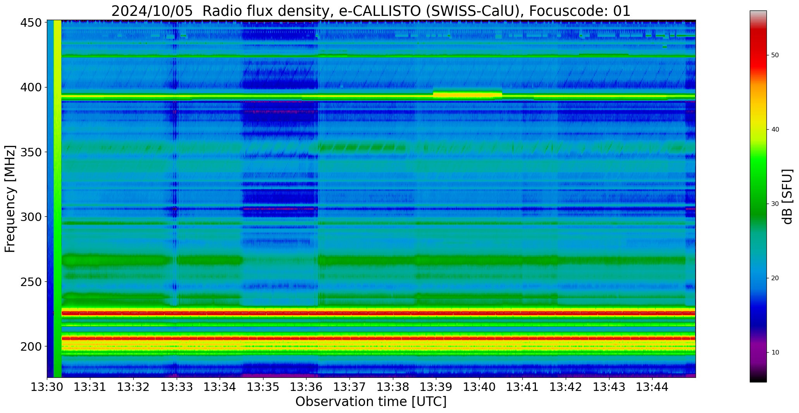Click the 'Frequency [MHz]' y-axis label
Screen dimensions: 799x413
point(10,199)
